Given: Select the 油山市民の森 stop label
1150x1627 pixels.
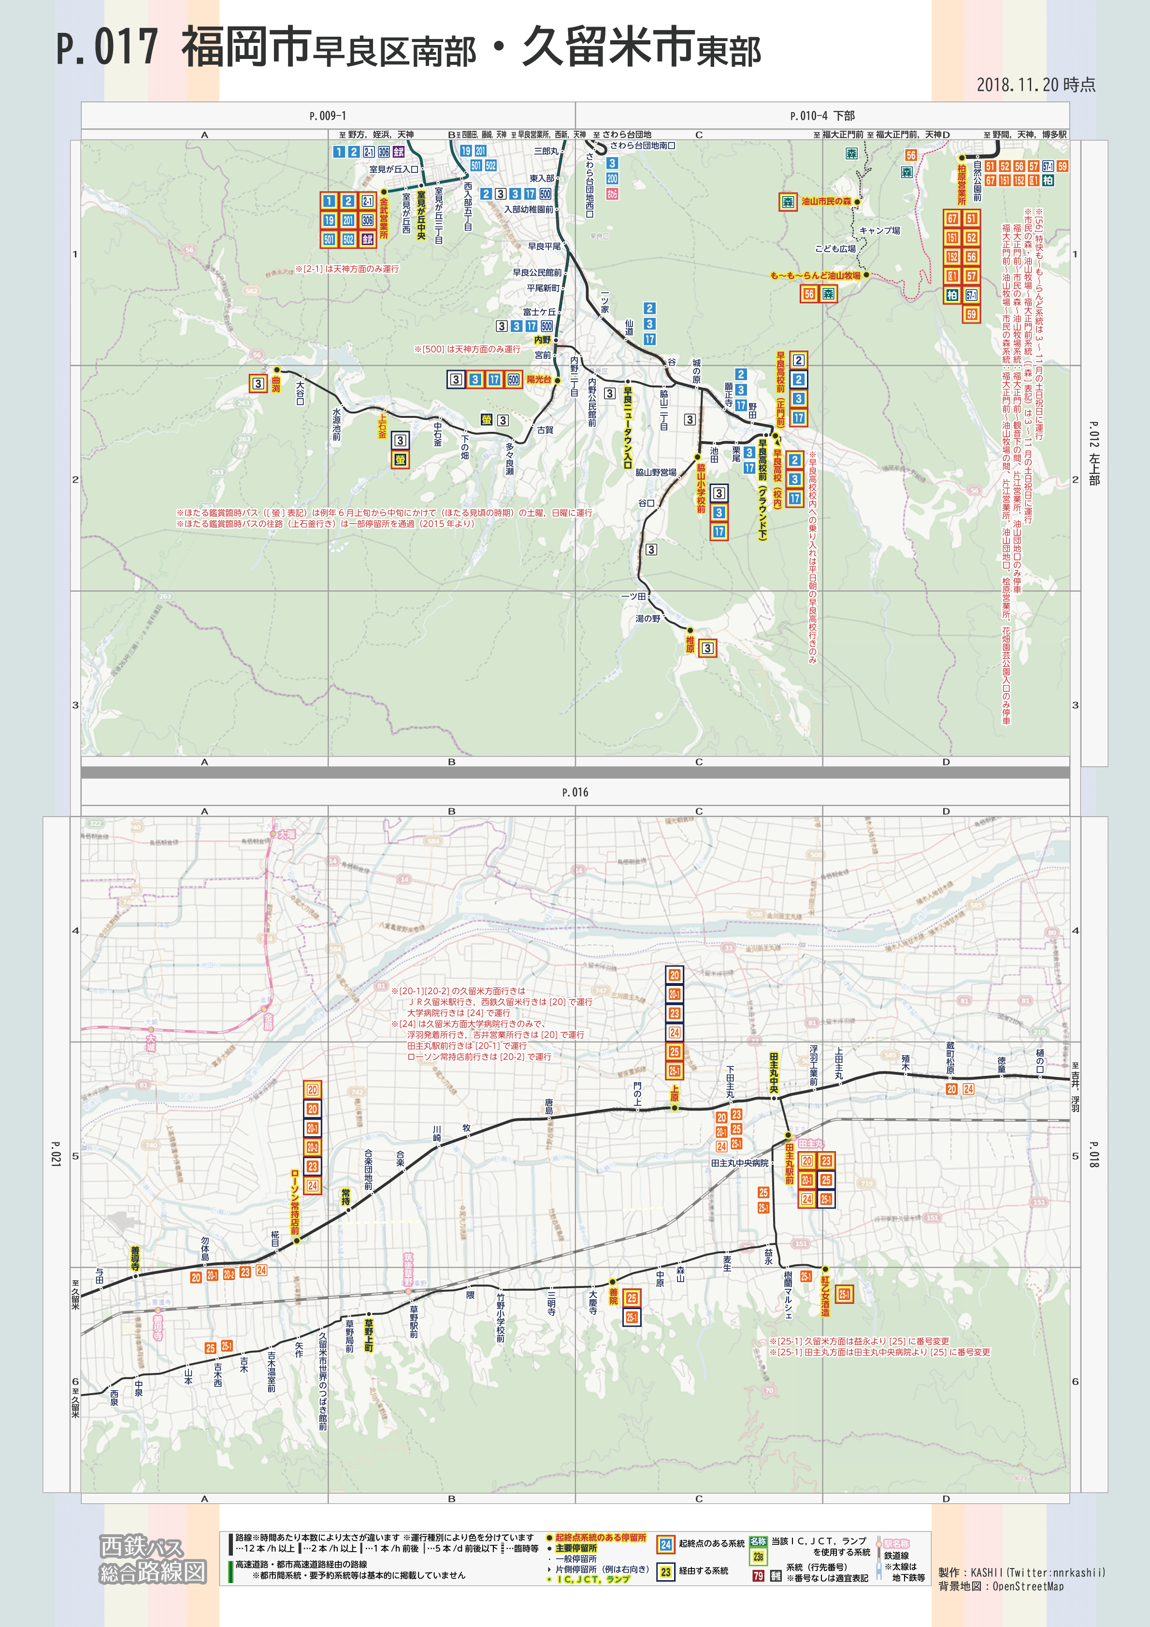Looking at the screenshot, I should [x=826, y=201].
